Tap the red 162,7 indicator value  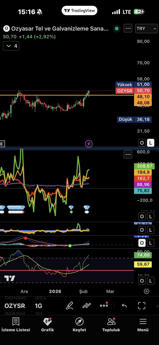pos(143,178)
